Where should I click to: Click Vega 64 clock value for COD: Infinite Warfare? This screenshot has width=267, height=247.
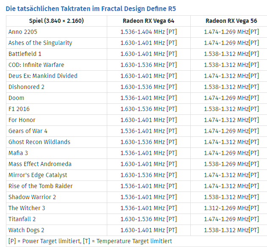point(148,65)
